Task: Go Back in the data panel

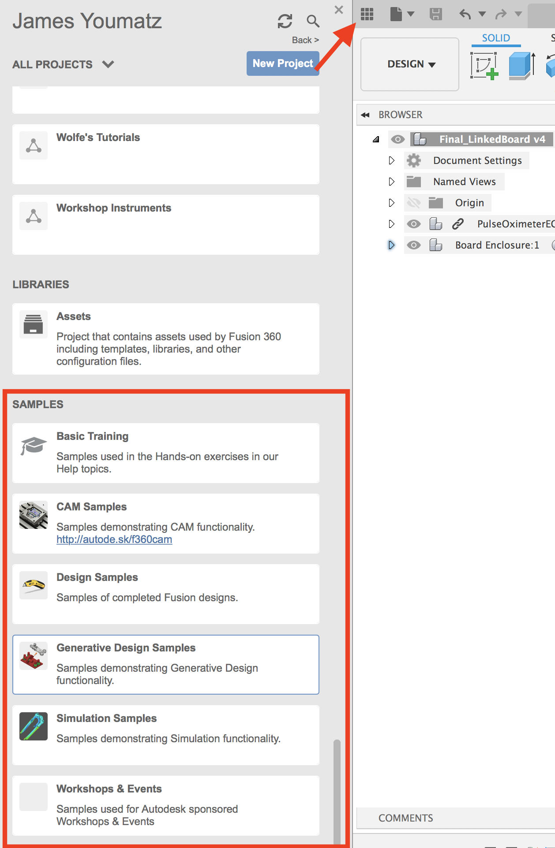Action: coord(305,40)
